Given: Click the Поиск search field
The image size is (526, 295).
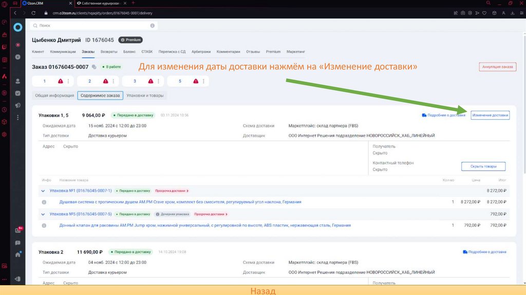Looking at the screenshot, I should point(93,26).
